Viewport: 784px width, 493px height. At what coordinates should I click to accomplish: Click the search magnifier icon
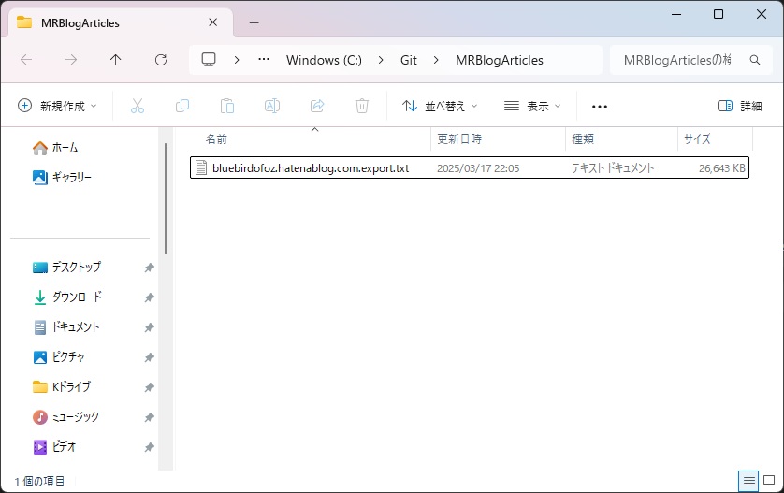(x=755, y=60)
